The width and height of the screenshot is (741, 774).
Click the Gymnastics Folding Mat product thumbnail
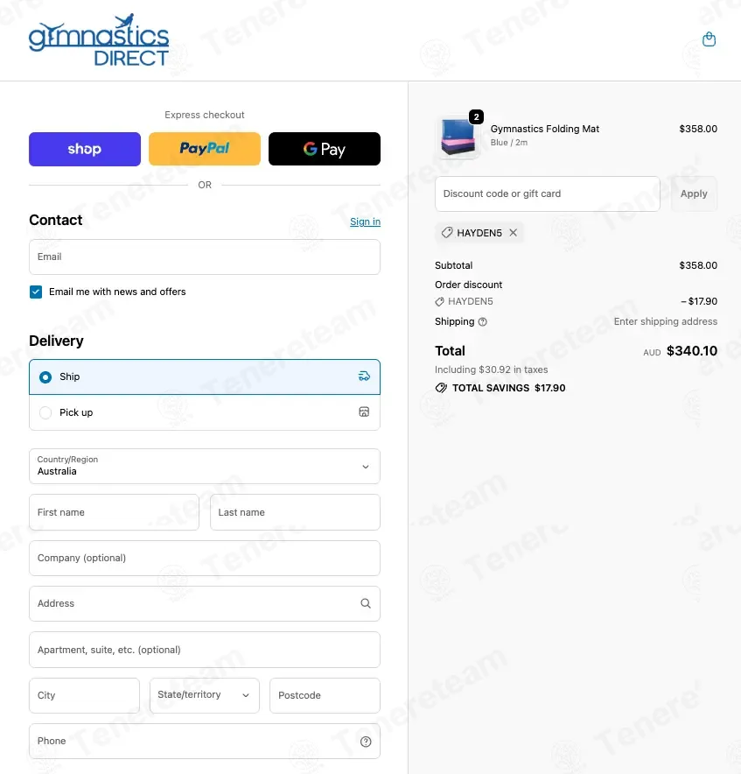(x=458, y=137)
